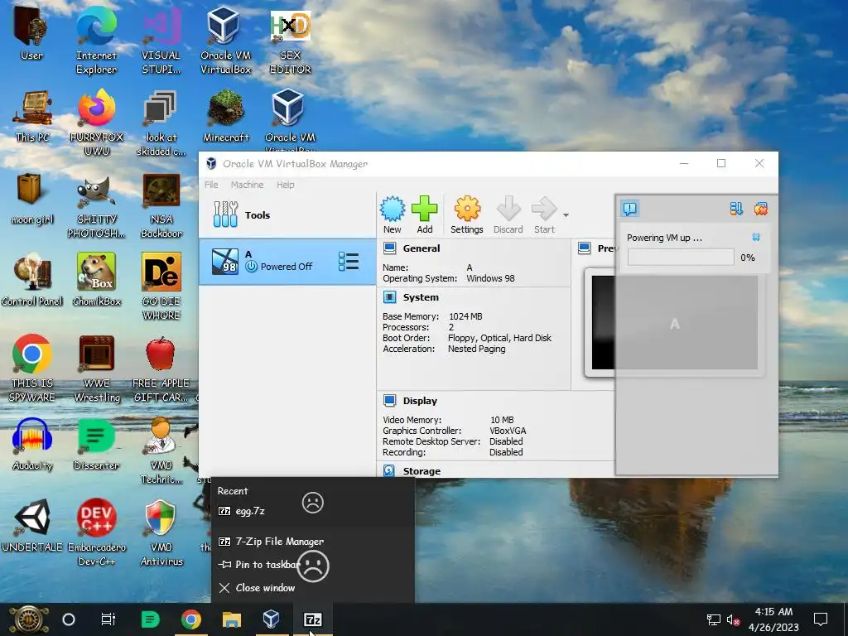
Task: Choose Close window in jump list
Action: (x=265, y=588)
